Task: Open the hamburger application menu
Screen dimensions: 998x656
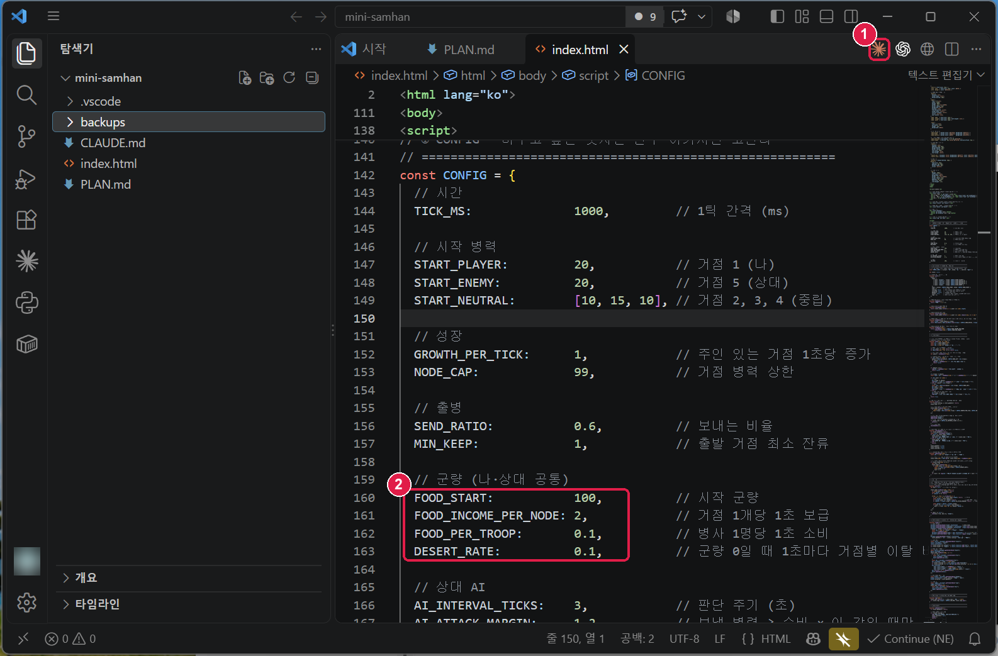Action: click(x=53, y=16)
